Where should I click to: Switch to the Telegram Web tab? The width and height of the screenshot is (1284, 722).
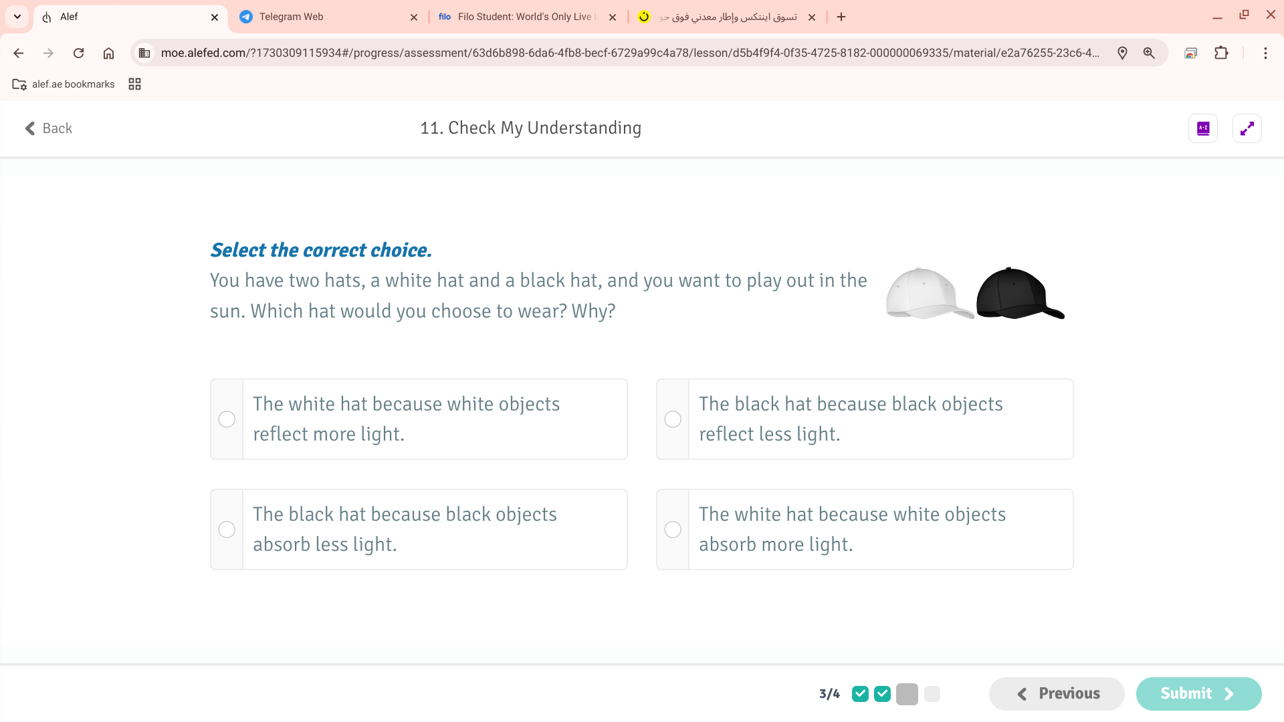[321, 17]
